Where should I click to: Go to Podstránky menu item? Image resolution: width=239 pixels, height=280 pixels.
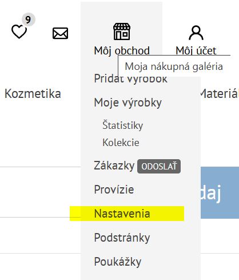(x=122, y=238)
